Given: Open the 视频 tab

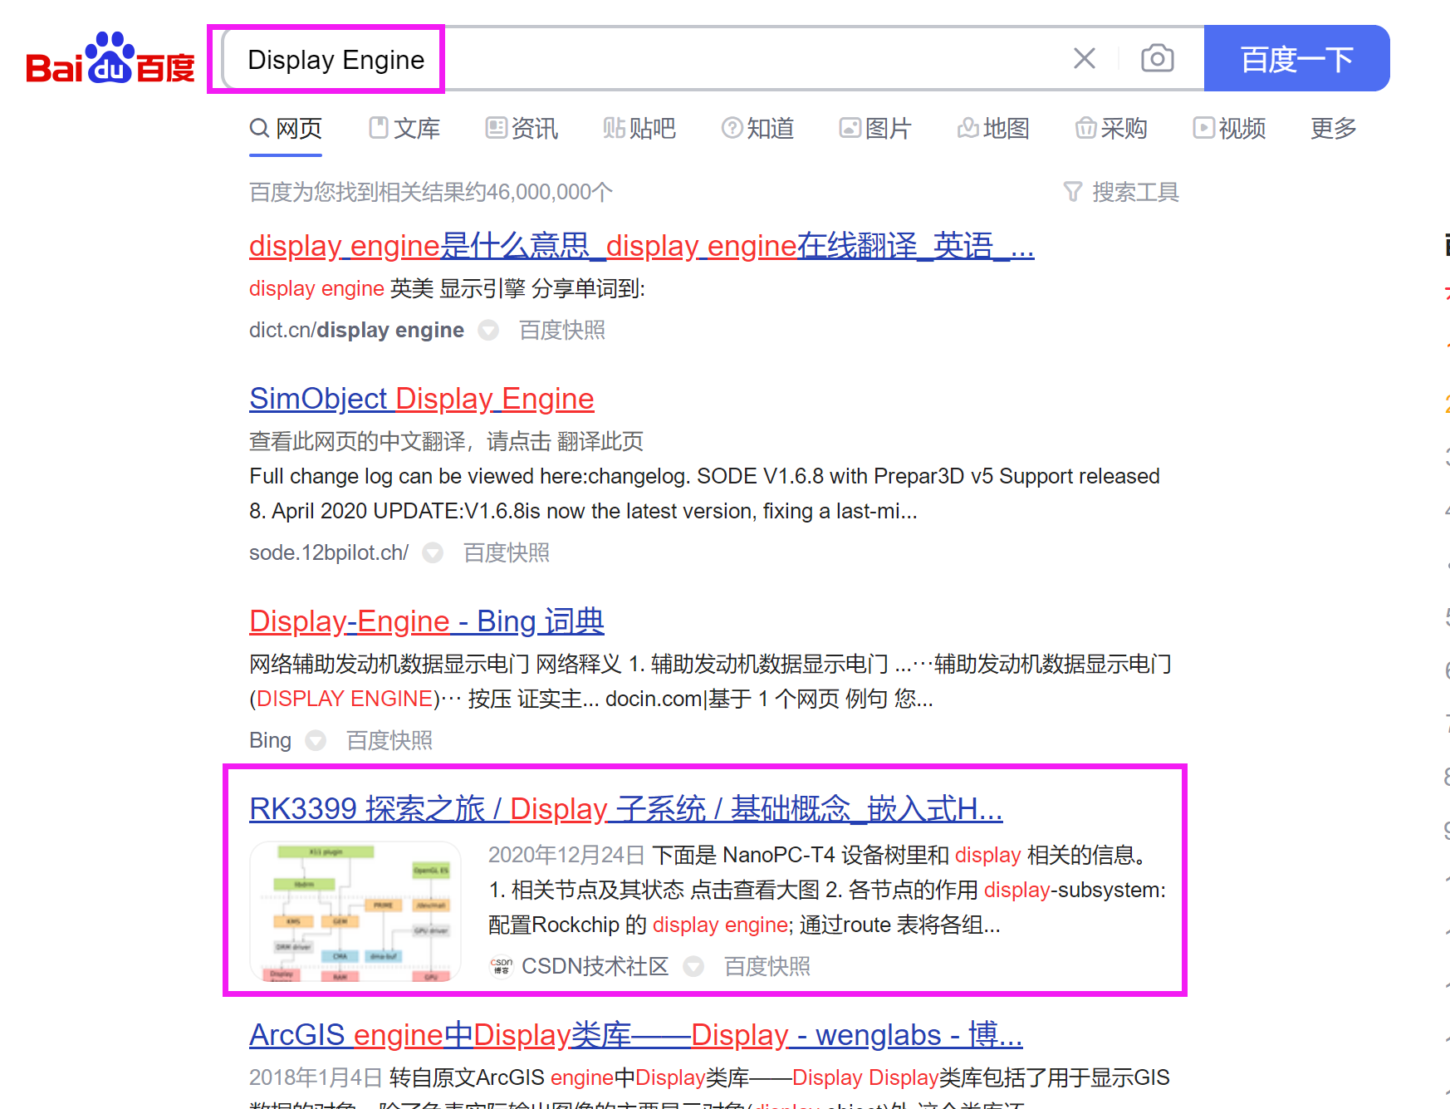Looking at the screenshot, I should pyautogui.click(x=1229, y=129).
